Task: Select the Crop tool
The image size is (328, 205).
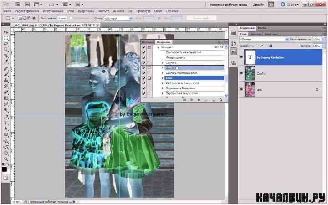Action: pos(6,56)
